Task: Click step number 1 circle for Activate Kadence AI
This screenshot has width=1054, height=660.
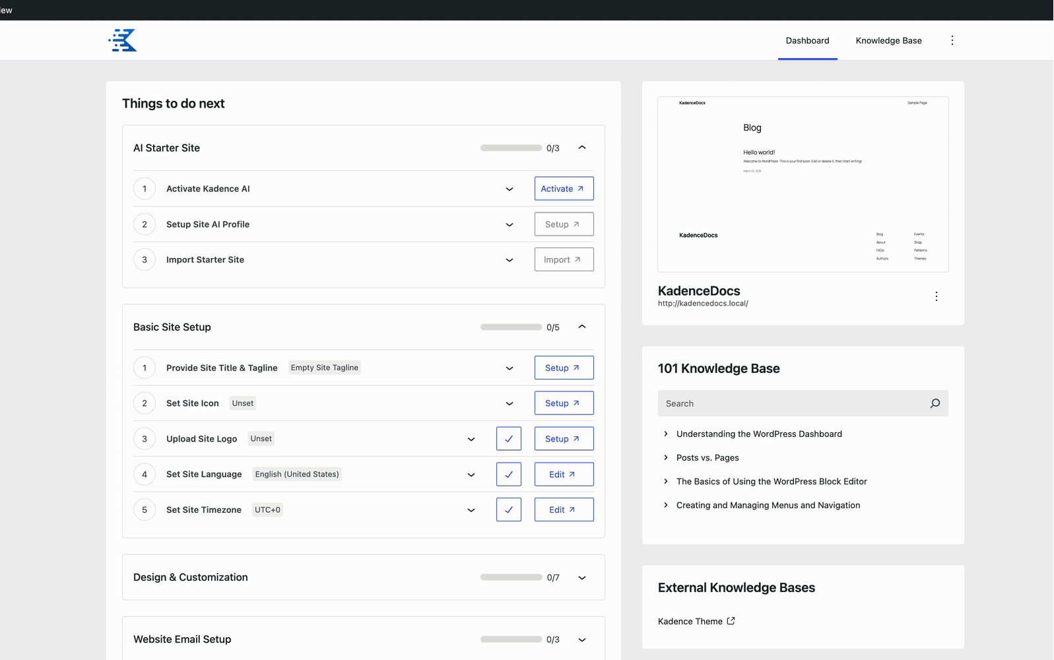Action: [x=145, y=189]
